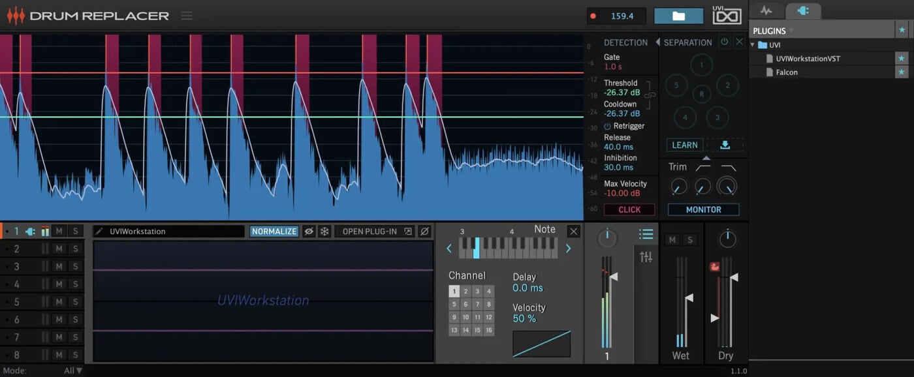Click OPEN PLUG-IN button

tap(375, 231)
